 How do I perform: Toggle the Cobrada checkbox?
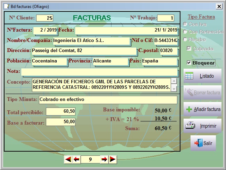(189, 49)
